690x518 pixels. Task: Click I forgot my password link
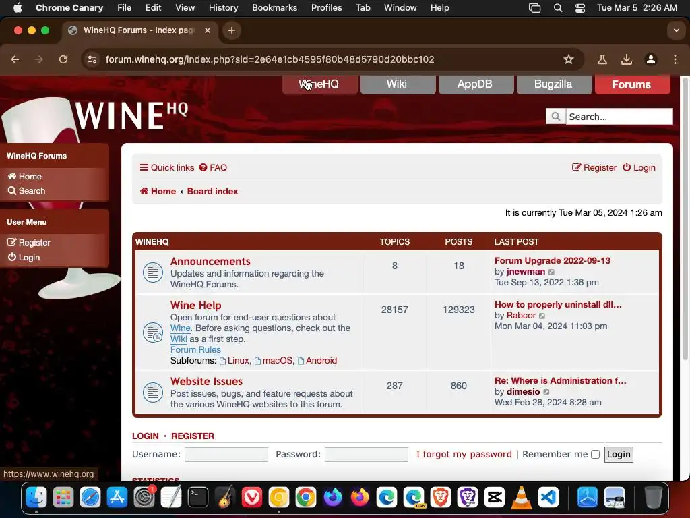464,454
